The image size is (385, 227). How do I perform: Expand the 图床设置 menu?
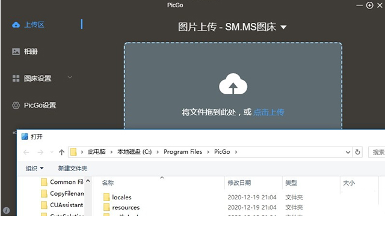pos(37,79)
